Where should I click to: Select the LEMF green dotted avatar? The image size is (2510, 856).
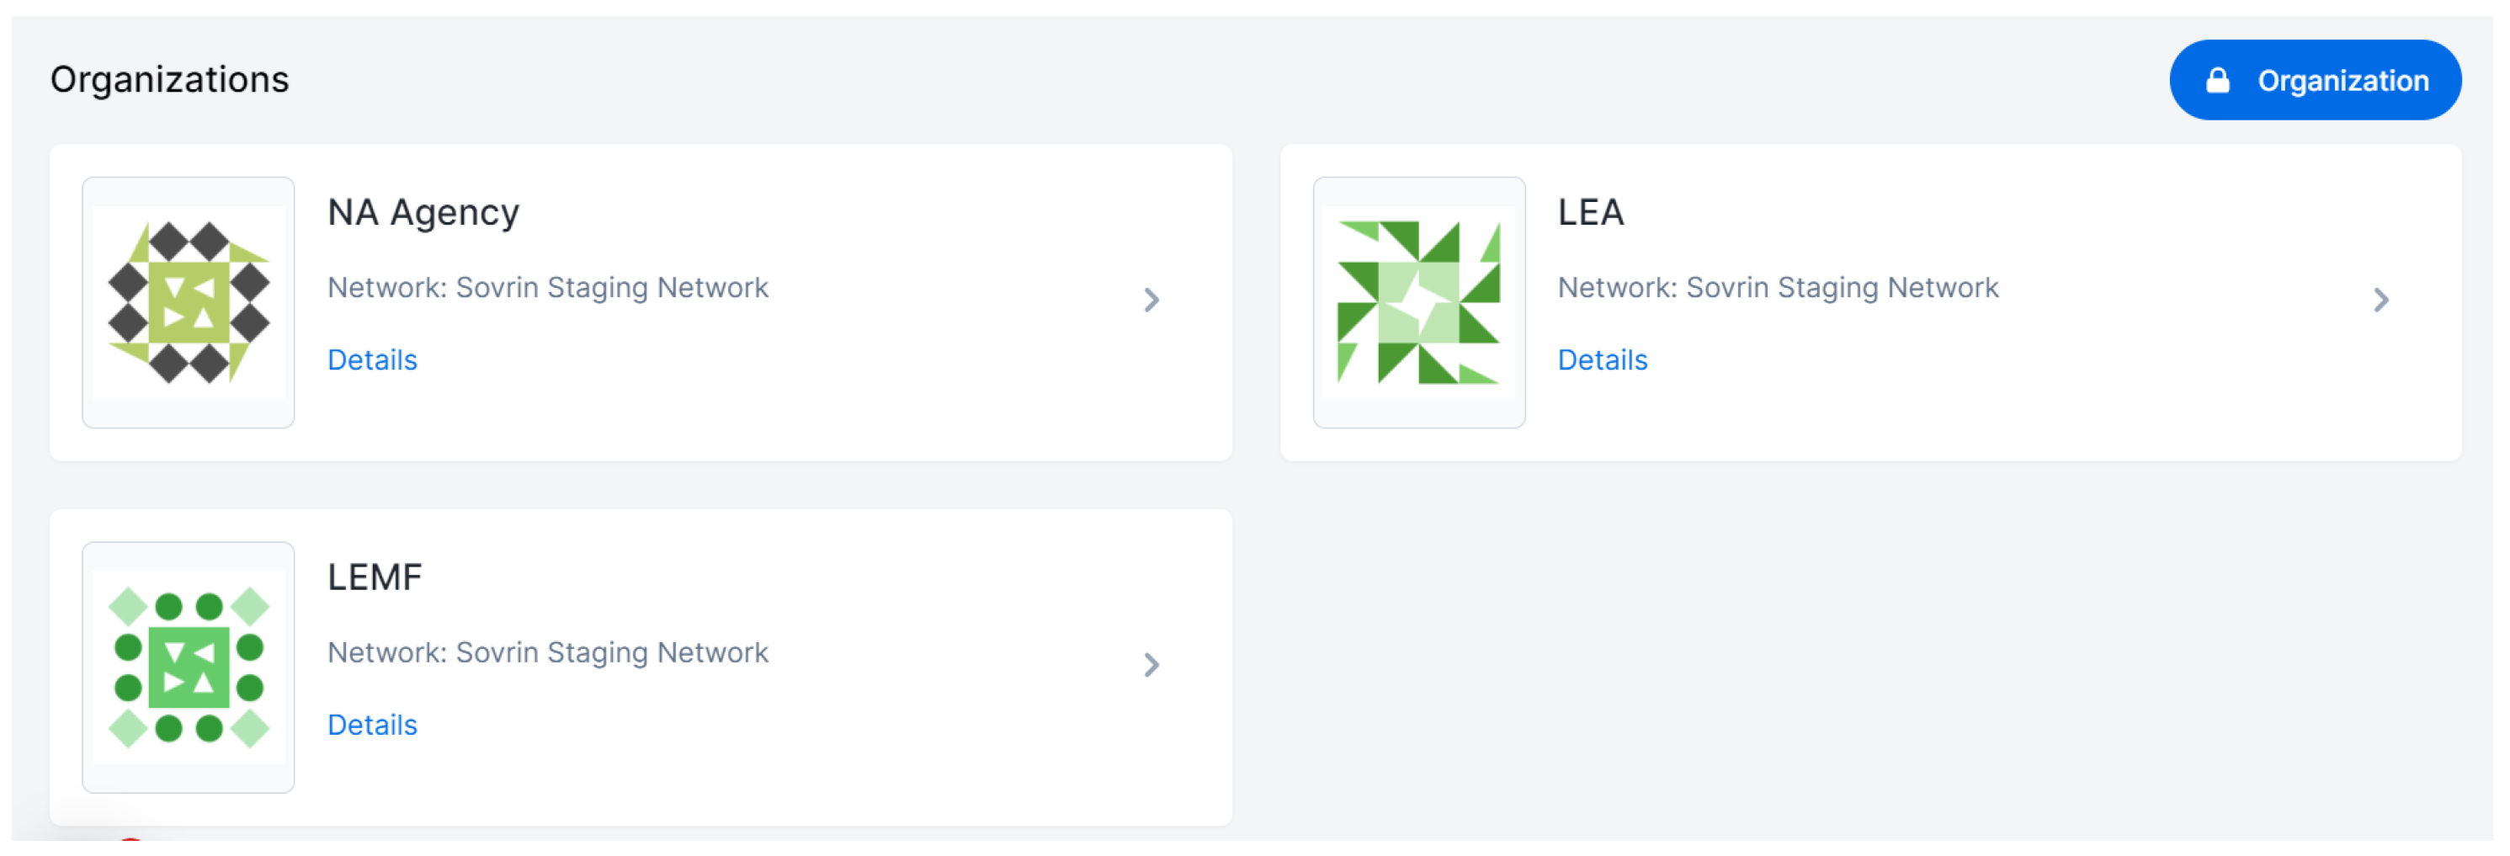pos(188,667)
